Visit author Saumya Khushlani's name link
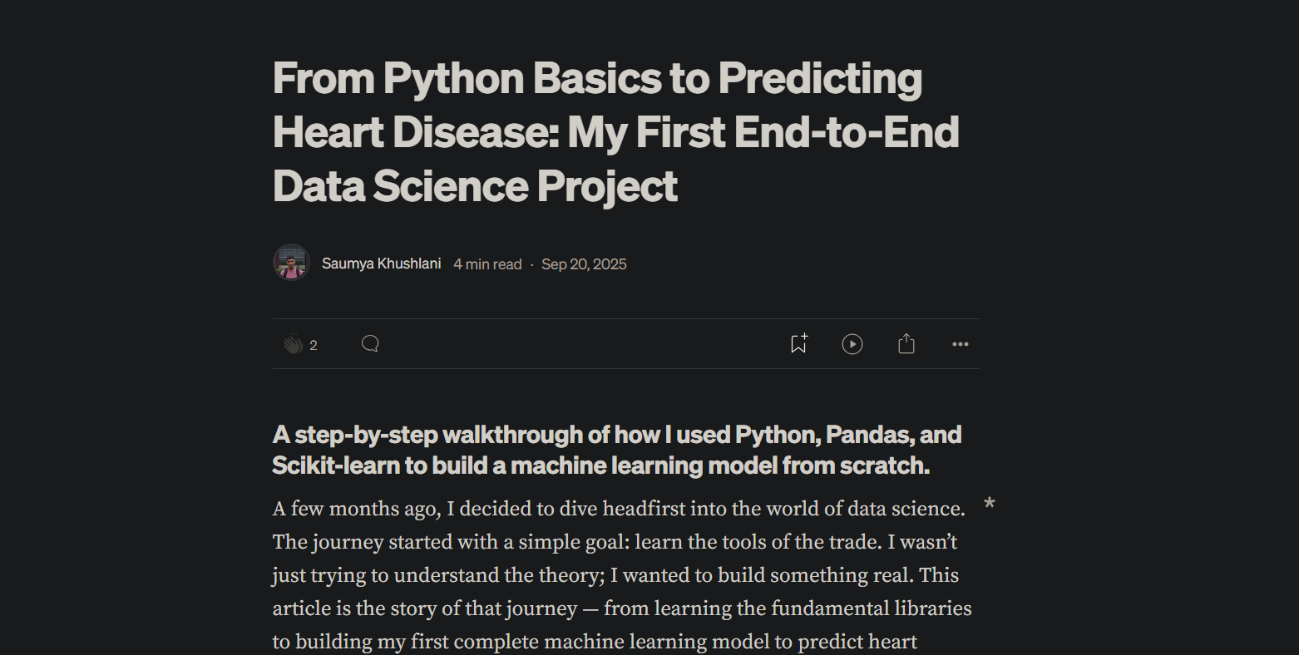The width and height of the screenshot is (1299, 655). pos(381,263)
